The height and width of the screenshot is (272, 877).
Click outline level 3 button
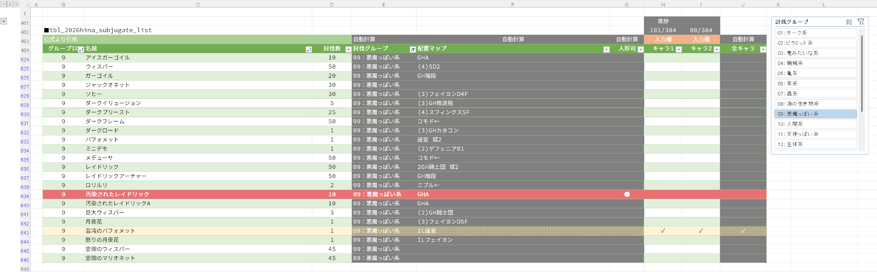coord(16,4)
